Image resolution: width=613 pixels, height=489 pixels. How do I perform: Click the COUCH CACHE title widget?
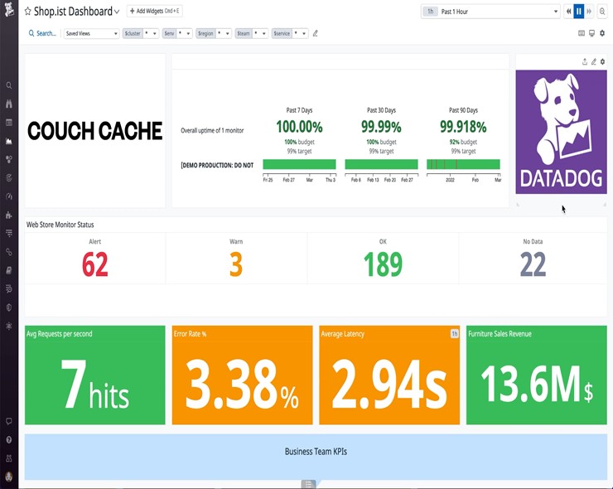pos(95,131)
